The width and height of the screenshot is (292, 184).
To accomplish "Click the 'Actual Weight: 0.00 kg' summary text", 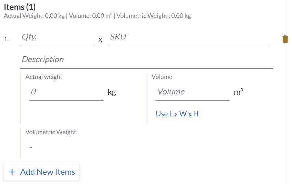I will (x=34, y=16).
